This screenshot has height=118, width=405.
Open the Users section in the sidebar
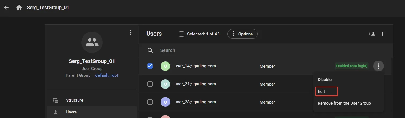click(x=92, y=112)
